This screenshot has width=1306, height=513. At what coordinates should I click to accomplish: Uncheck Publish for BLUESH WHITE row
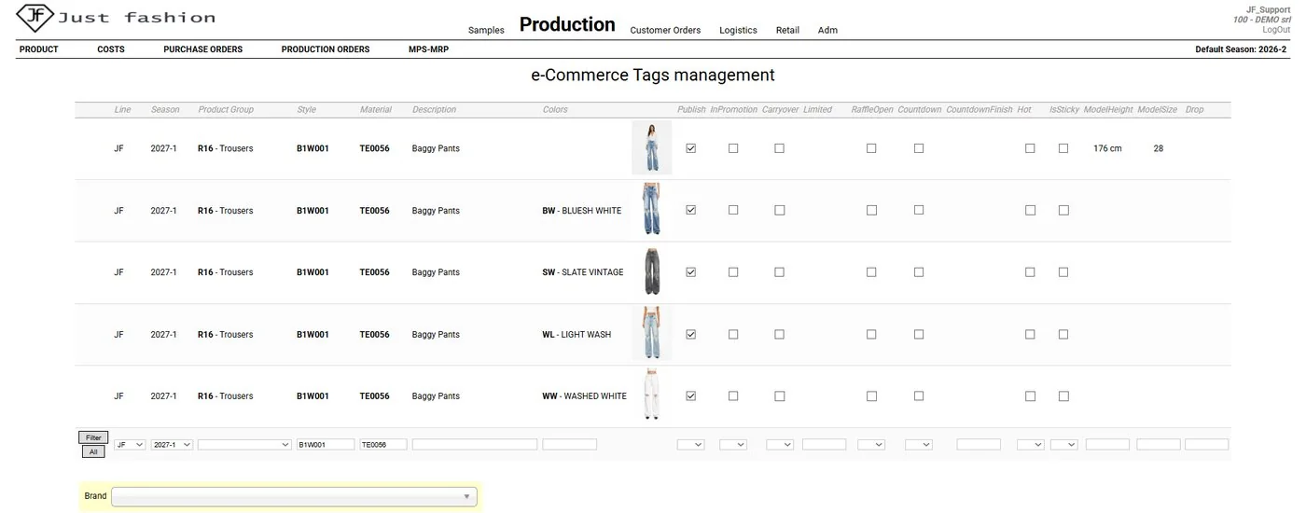coord(691,210)
